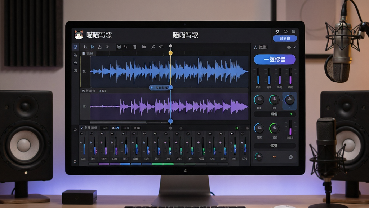This screenshot has height=208, width=369.
Task: Click the chat bubble icon in top-right header
Action: [x=285, y=31]
